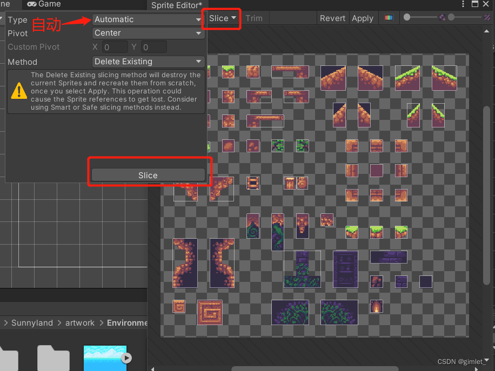Click the Sunnyland breadcrumb folder
495x371 pixels.
click(x=32, y=323)
